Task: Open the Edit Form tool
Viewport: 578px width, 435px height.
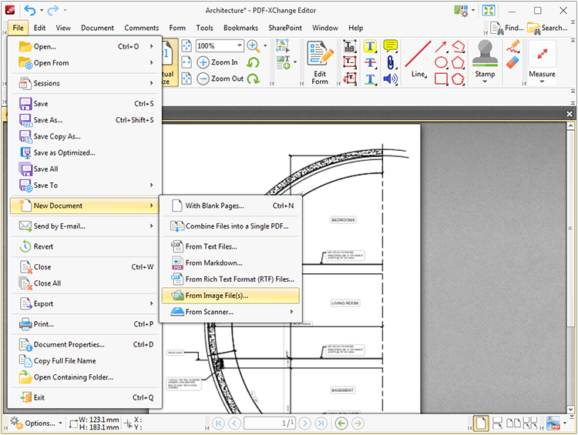Action: click(x=320, y=61)
